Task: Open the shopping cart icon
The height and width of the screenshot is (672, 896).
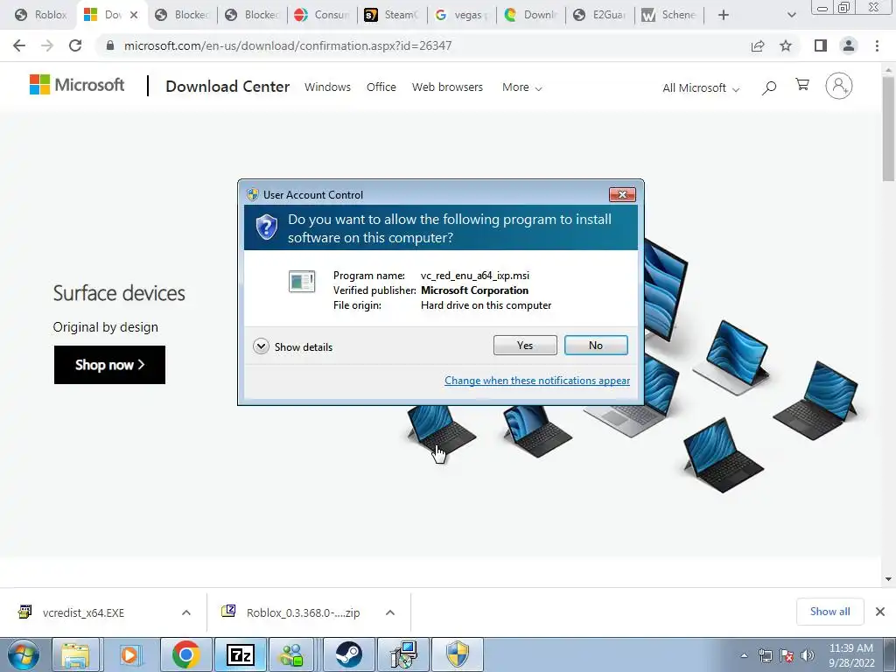Action: point(802,85)
